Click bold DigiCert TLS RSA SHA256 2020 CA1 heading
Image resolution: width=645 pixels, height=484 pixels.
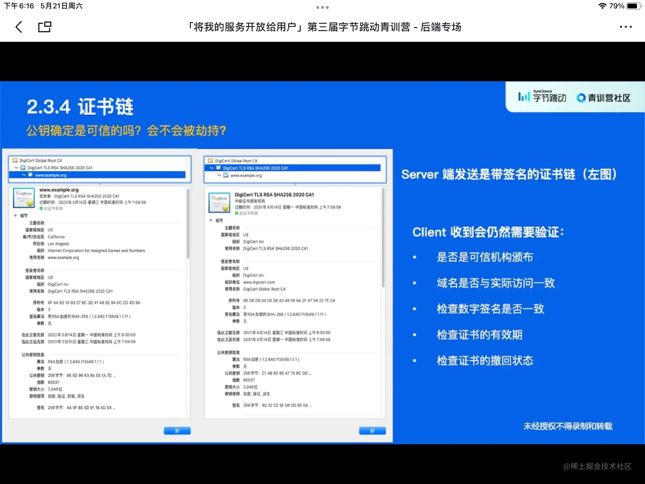pyautogui.click(x=274, y=195)
